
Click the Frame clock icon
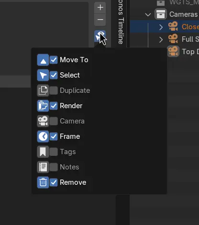point(43,136)
